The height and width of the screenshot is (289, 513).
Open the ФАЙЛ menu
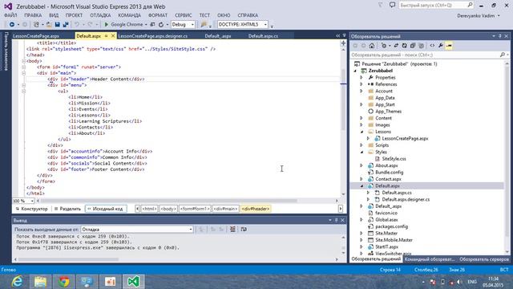pos(10,15)
